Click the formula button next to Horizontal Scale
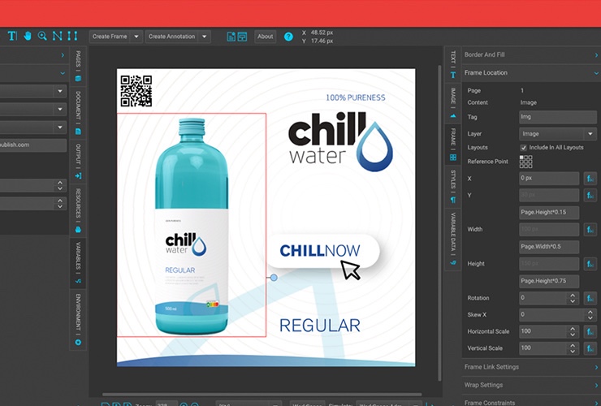Screen dimensions: 601x406 pyautogui.click(x=590, y=332)
